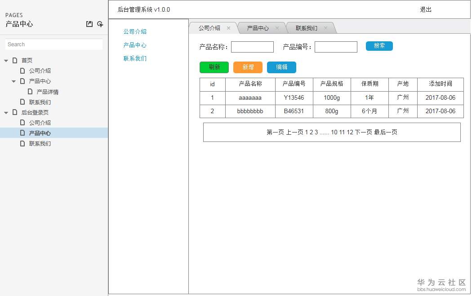This screenshot has width=472, height=296.
Task: Click cell aaaaaaa in table
Action: pos(250,98)
